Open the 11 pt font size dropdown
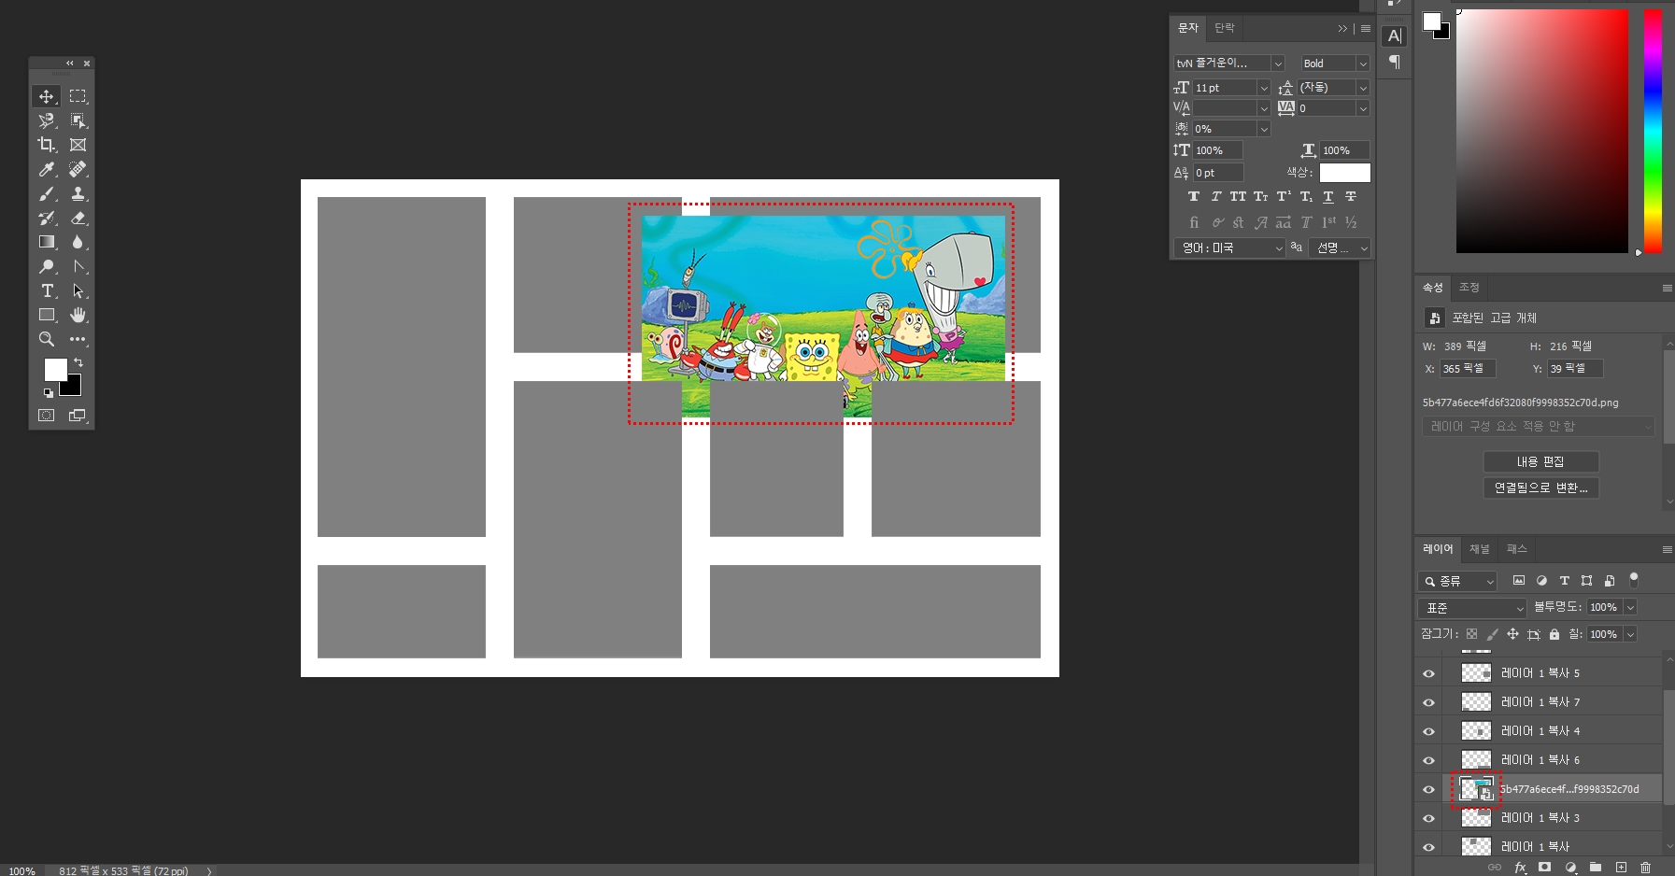This screenshot has height=876, width=1675. pyautogui.click(x=1264, y=88)
